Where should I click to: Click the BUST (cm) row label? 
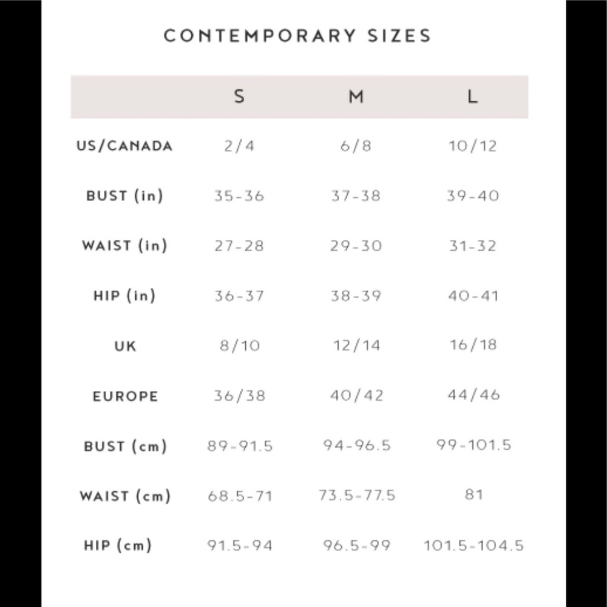tap(126, 446)
